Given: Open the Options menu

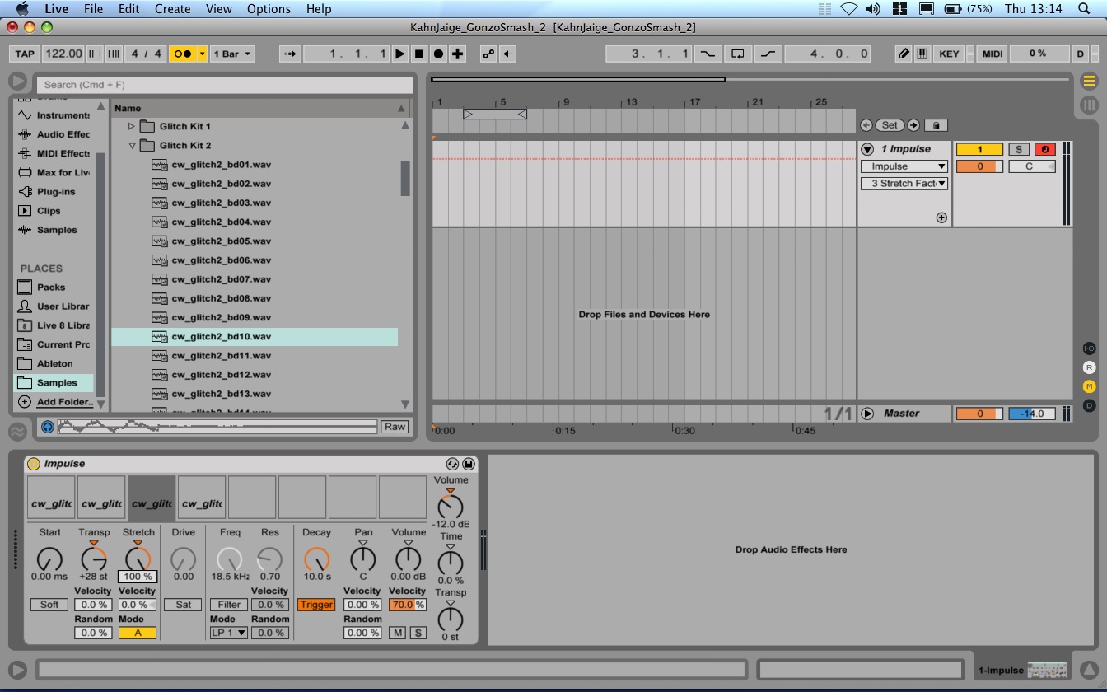Looking at the screenshot, I should [269, 9].
